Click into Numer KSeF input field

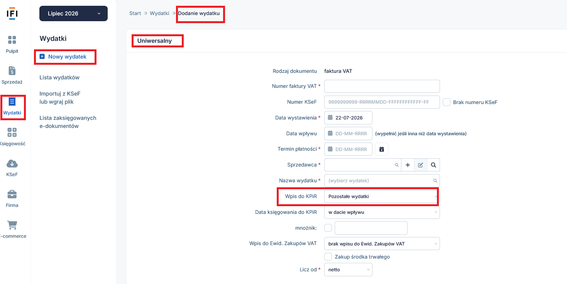point(382,102)
